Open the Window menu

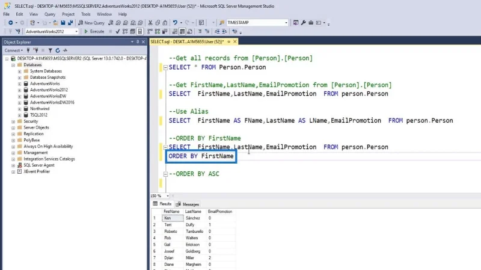point(104,14)
